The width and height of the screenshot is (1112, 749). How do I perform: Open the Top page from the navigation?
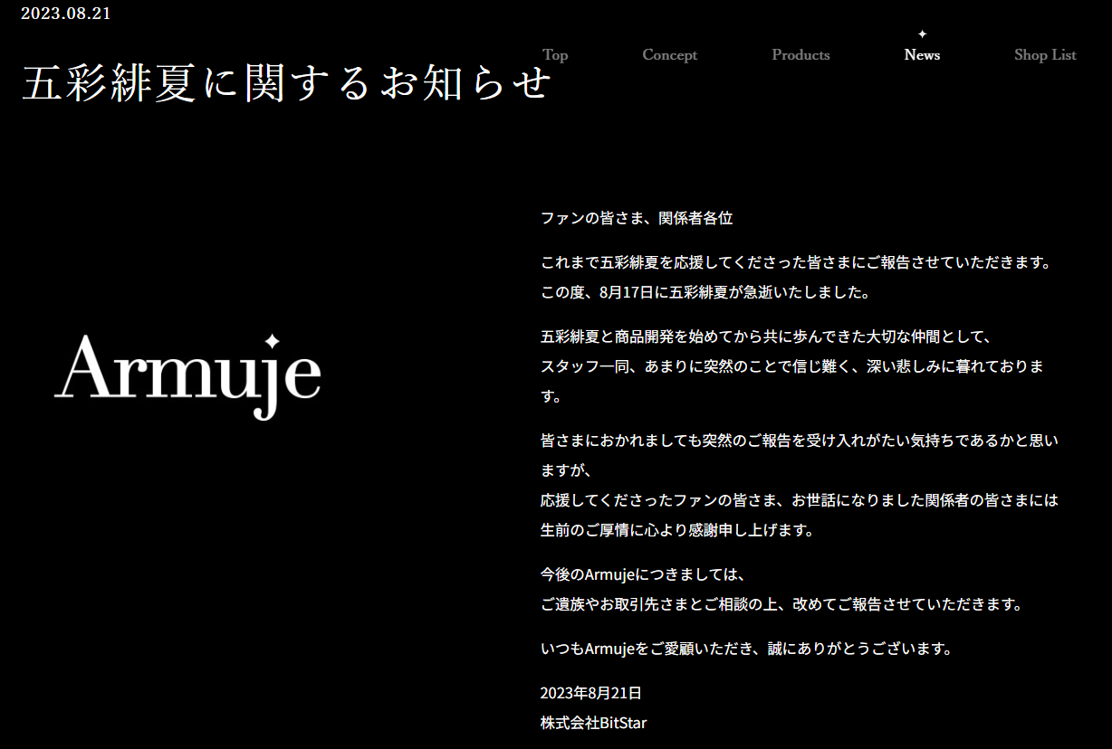pyautogui.click(x=555, y=55)
